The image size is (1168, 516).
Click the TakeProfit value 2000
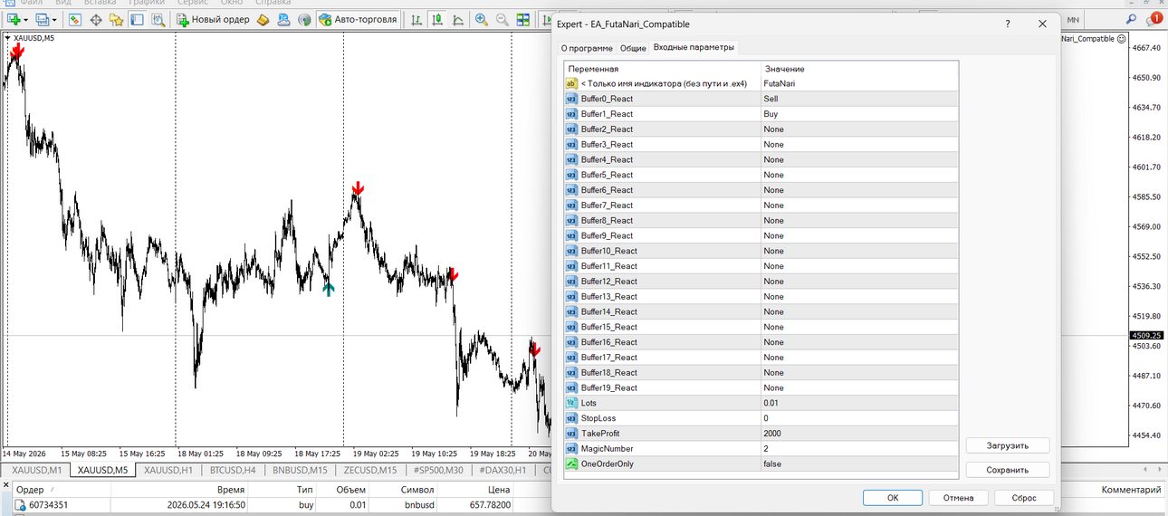tap(858, 434)
